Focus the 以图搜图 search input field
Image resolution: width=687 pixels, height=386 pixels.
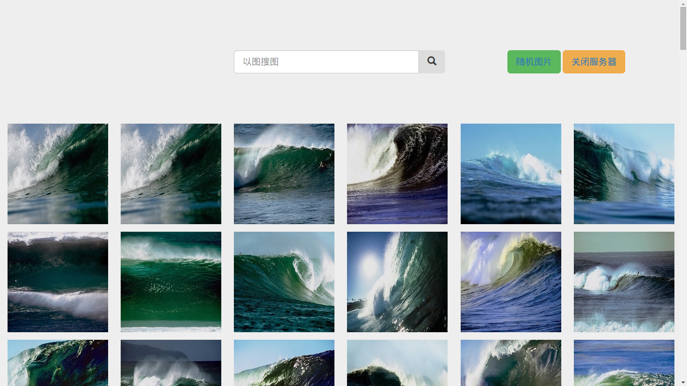326,62
